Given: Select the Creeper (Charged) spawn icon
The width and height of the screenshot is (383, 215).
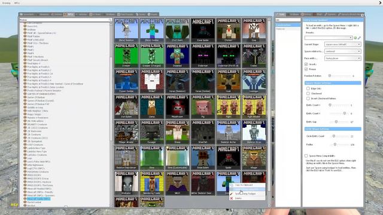Looking at the screenshot, I should click(x=152, y=56).
